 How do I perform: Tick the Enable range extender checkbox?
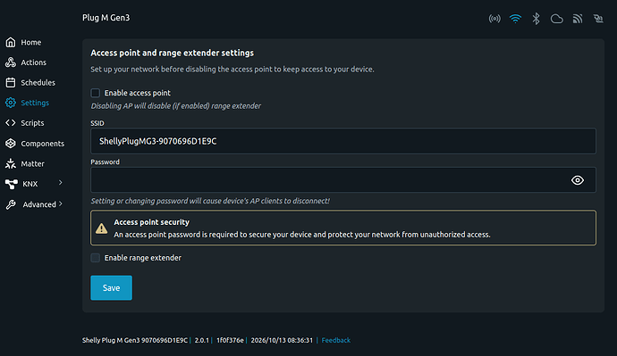[95, 258]
